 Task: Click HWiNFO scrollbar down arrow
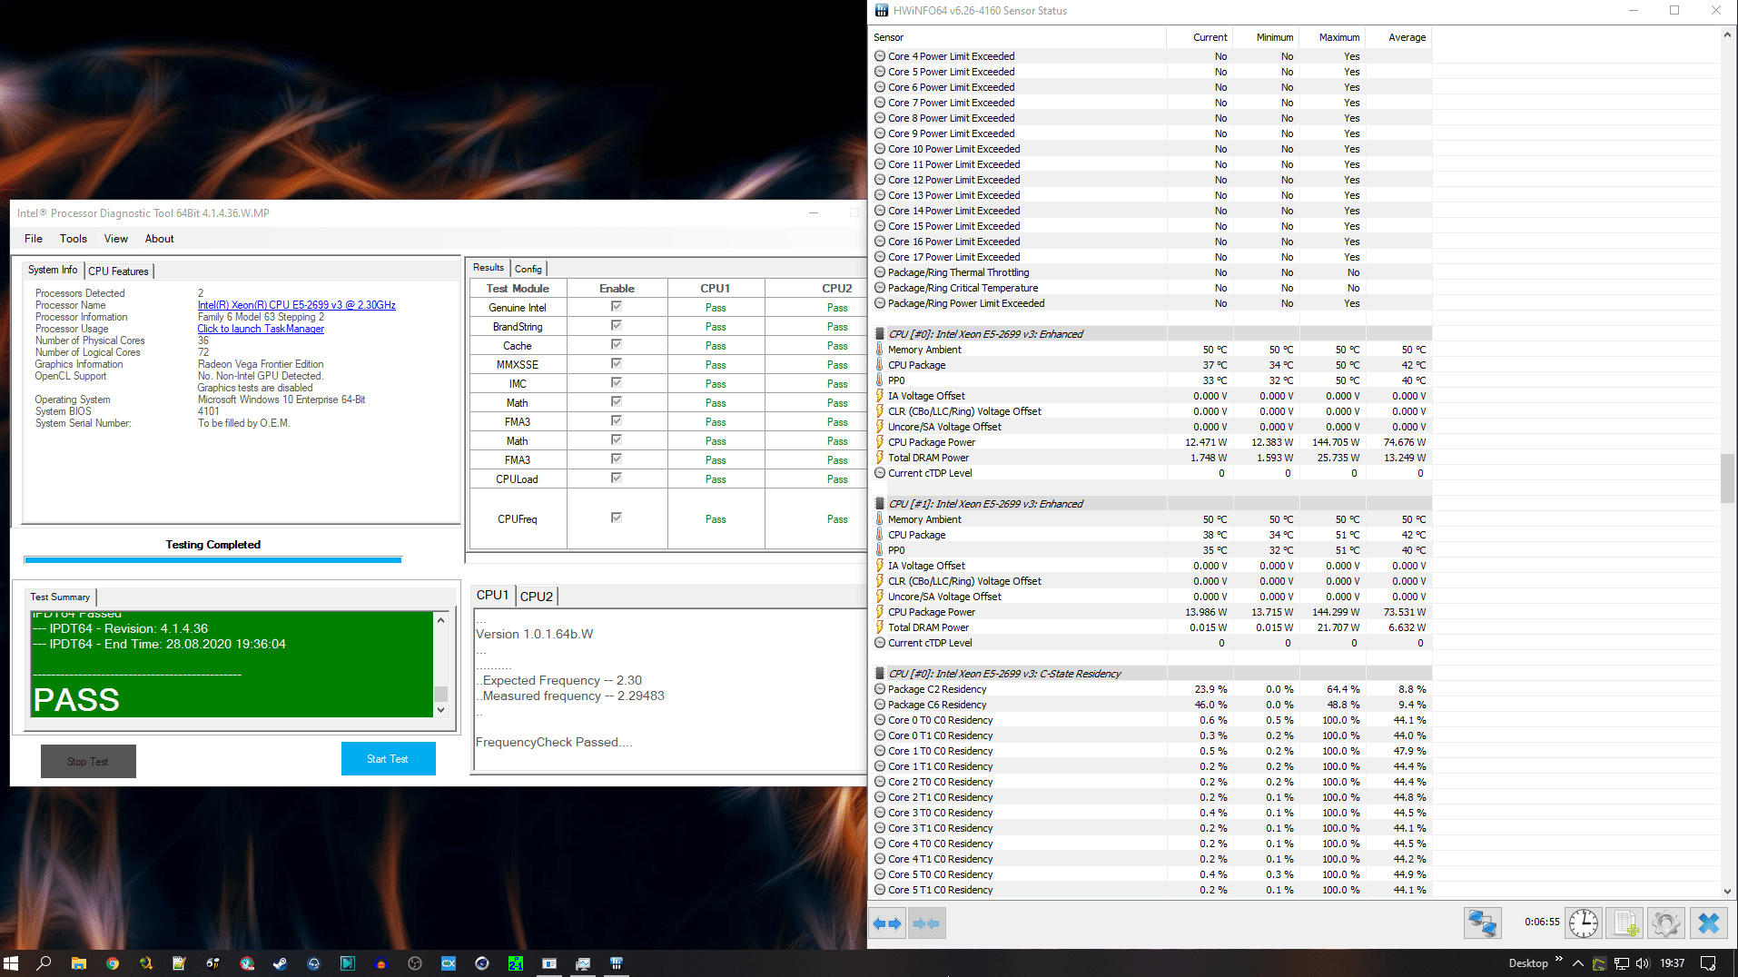pos(1727,892)
